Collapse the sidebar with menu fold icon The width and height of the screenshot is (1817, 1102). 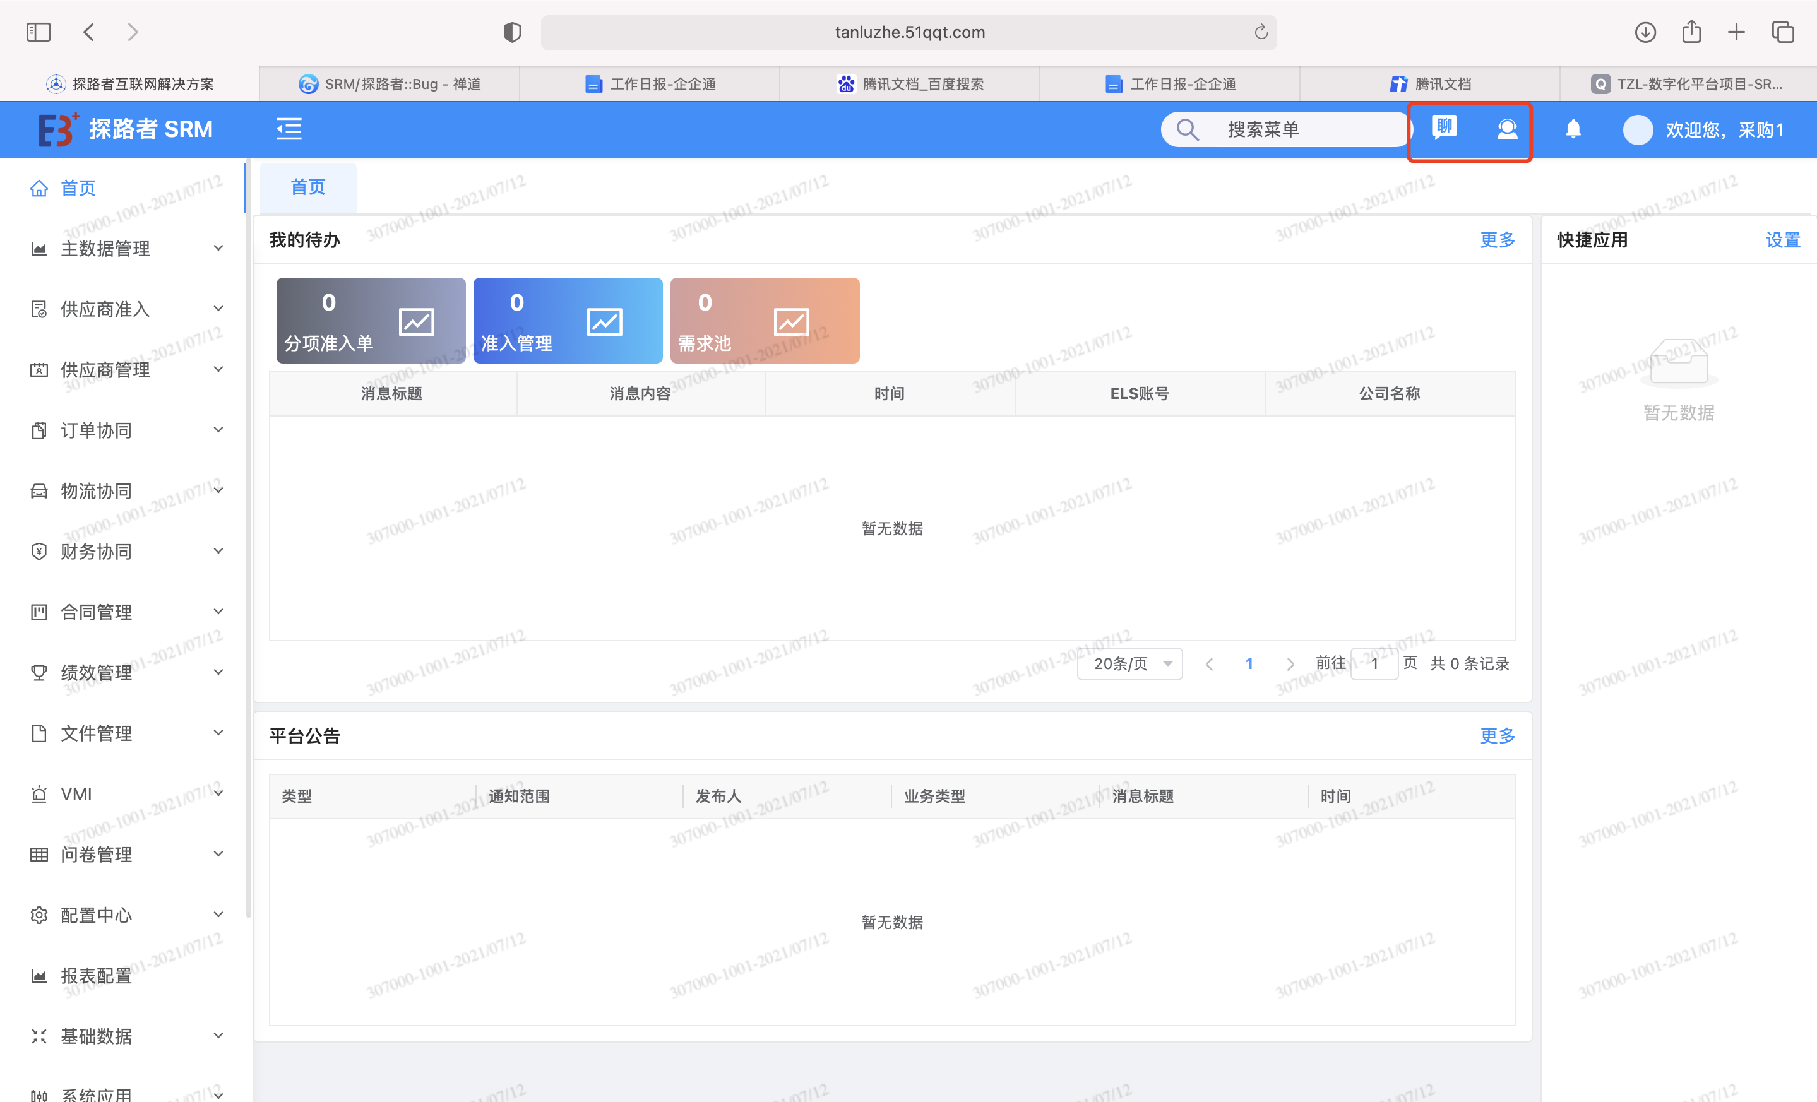pos(289,129)
